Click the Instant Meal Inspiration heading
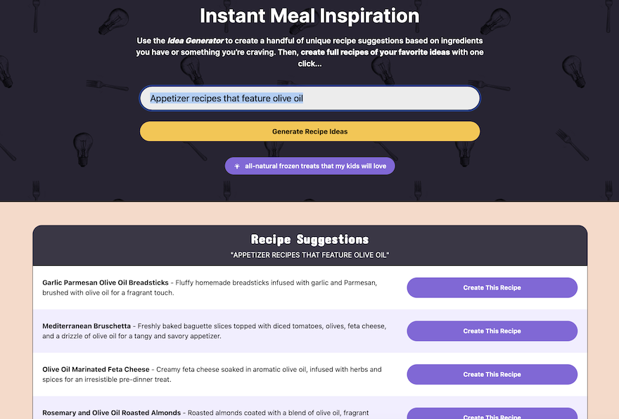 point(309,15)
